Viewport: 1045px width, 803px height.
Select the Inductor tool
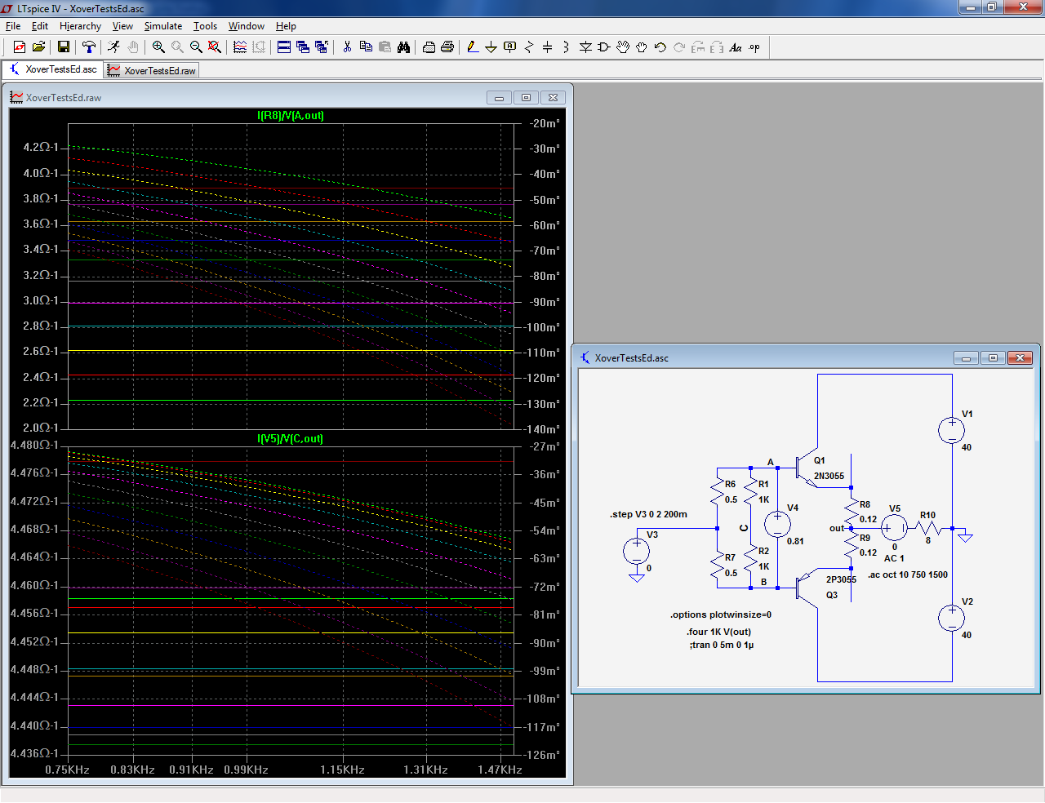[x=567, y=47]
